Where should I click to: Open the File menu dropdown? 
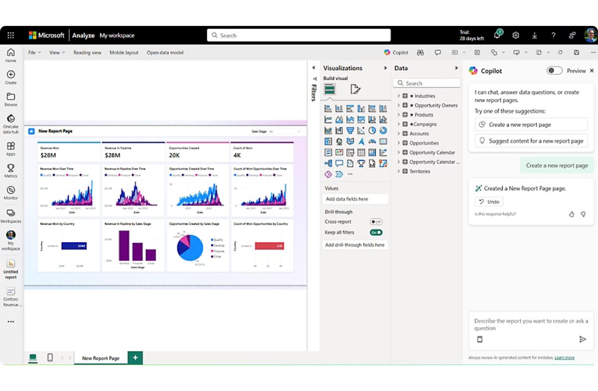(34, 52)
